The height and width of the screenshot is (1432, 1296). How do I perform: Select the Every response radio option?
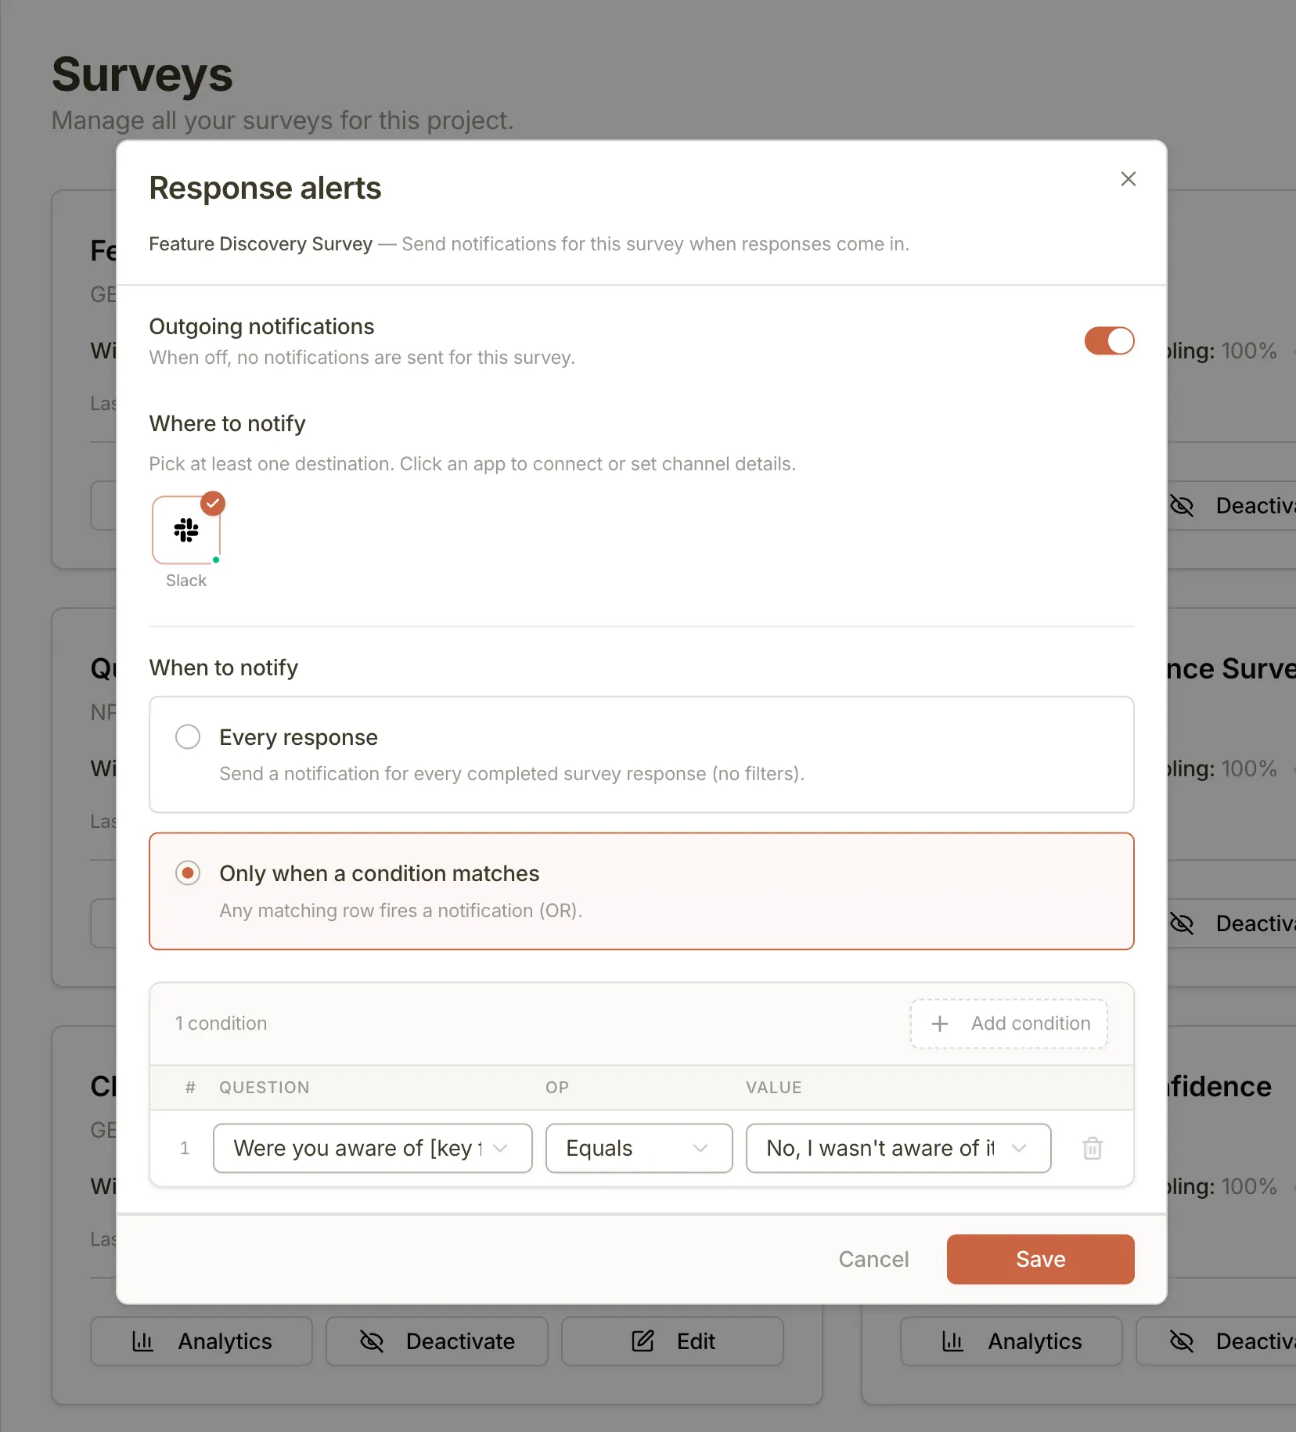pyautogui.click(x=187, y=736)
